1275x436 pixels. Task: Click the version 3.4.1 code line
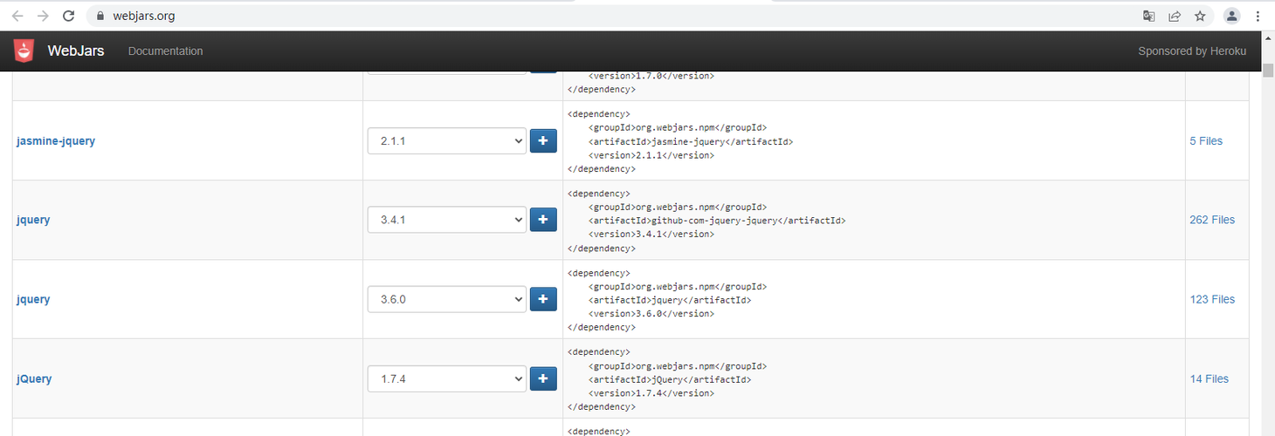click(651, 235)
